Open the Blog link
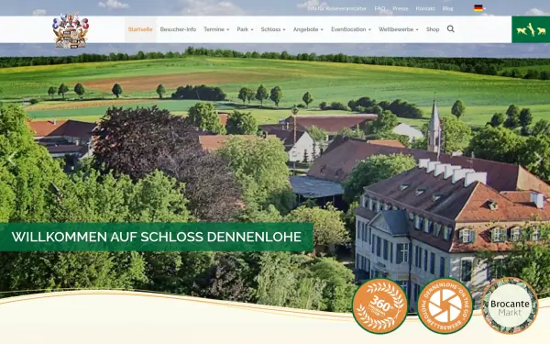550x344 pixels. (x=448, y=8)
